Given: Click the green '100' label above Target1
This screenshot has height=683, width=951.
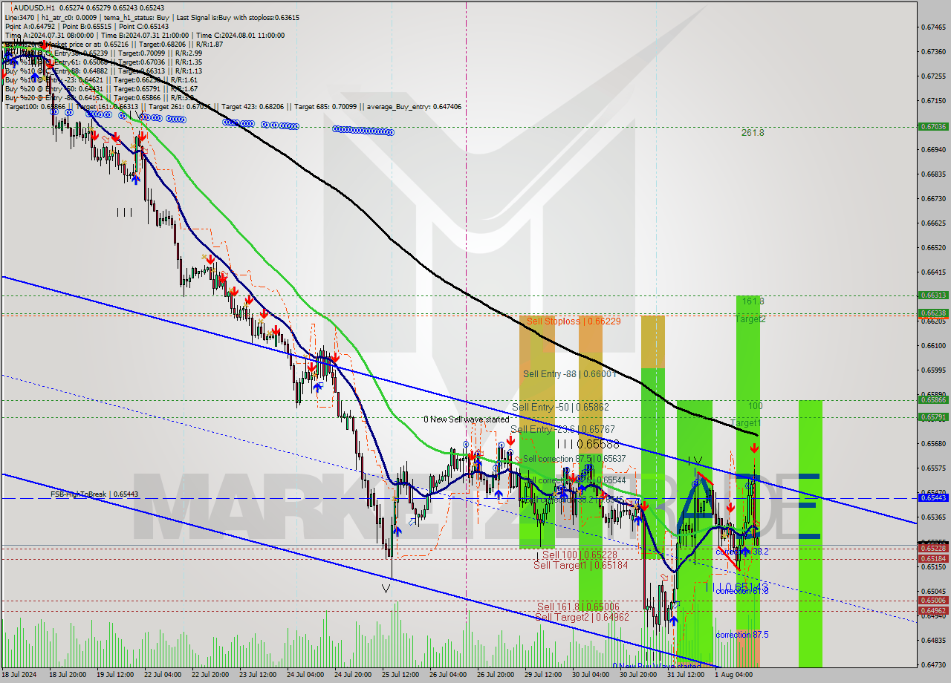Looking at the screenshot, I should click(x=756, y=406).
